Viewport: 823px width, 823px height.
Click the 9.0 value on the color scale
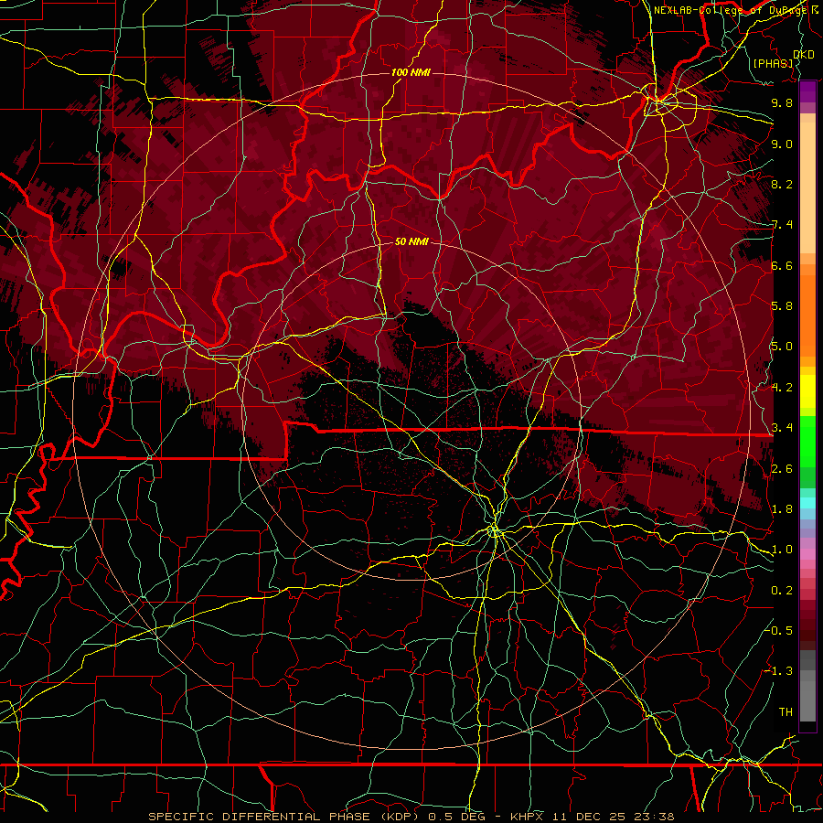click(782, 144)
